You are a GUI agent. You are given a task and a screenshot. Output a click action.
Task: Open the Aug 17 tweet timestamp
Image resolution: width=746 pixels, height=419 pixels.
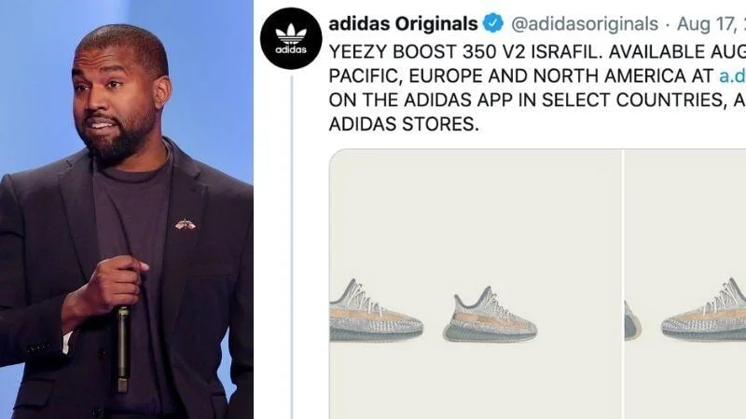[x=711, y=24]
